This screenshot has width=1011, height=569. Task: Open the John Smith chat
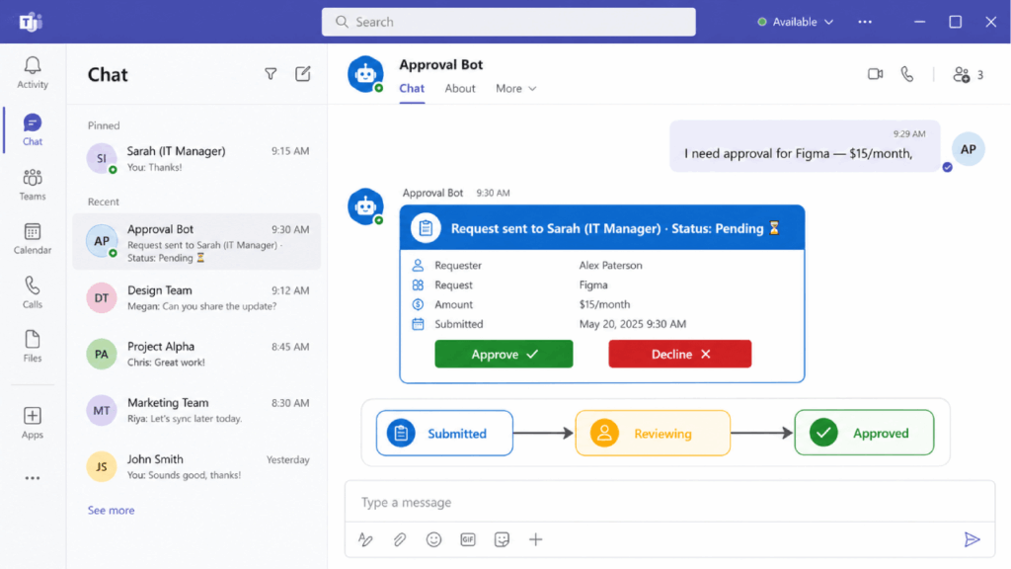pyautogui.click(x=196, y=466)
